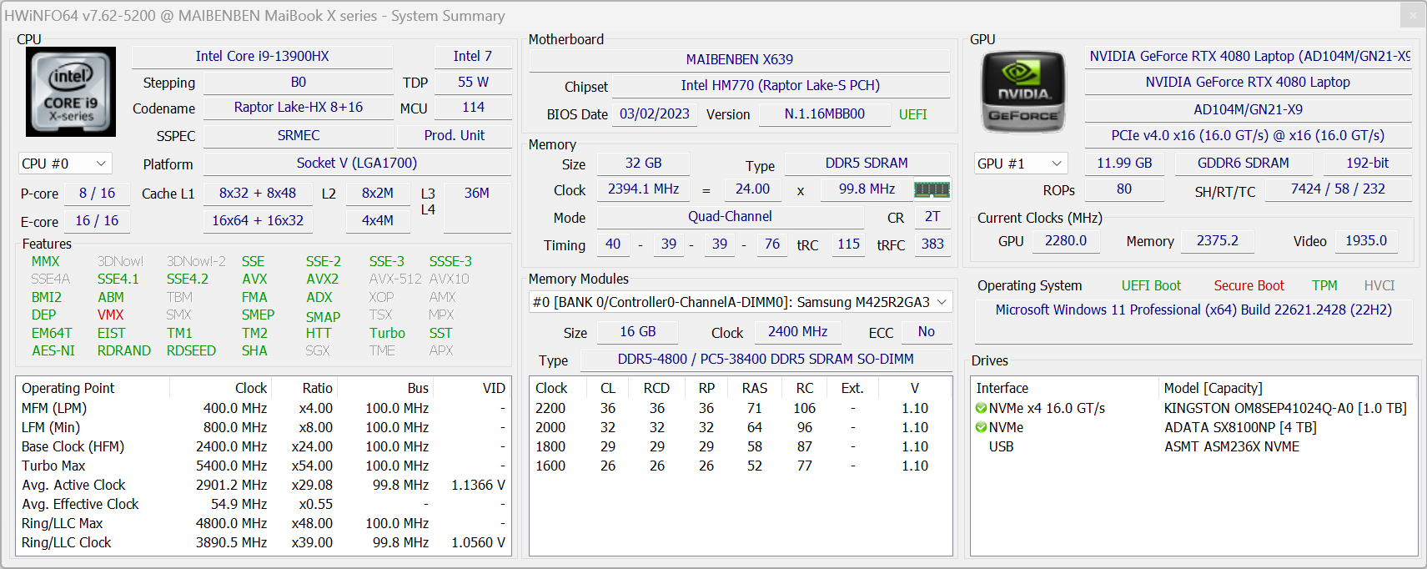Click the Intel Core i9-13900HX name field
The height and width of the screenshot is (569, 1427).
pos(262,57)
